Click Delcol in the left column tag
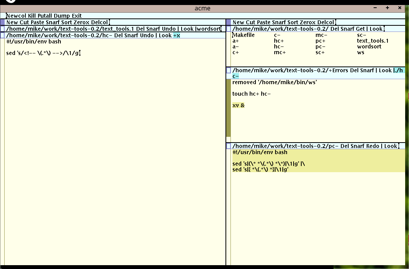Viewport: 409px width, 269px height. tap(99, 22)
